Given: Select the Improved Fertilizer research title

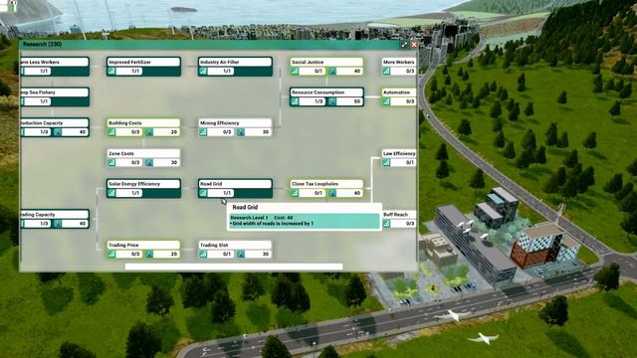Looking at the screenshot, I should (129, 62).
